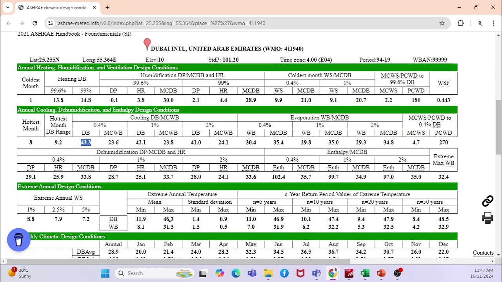The height and width of the screenshot is (282, 502).
Task: Select the ASHRAE climatic design conditions tab
Action: pos(58,7)
